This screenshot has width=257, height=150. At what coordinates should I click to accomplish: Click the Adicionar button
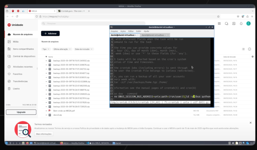[50, 33]
